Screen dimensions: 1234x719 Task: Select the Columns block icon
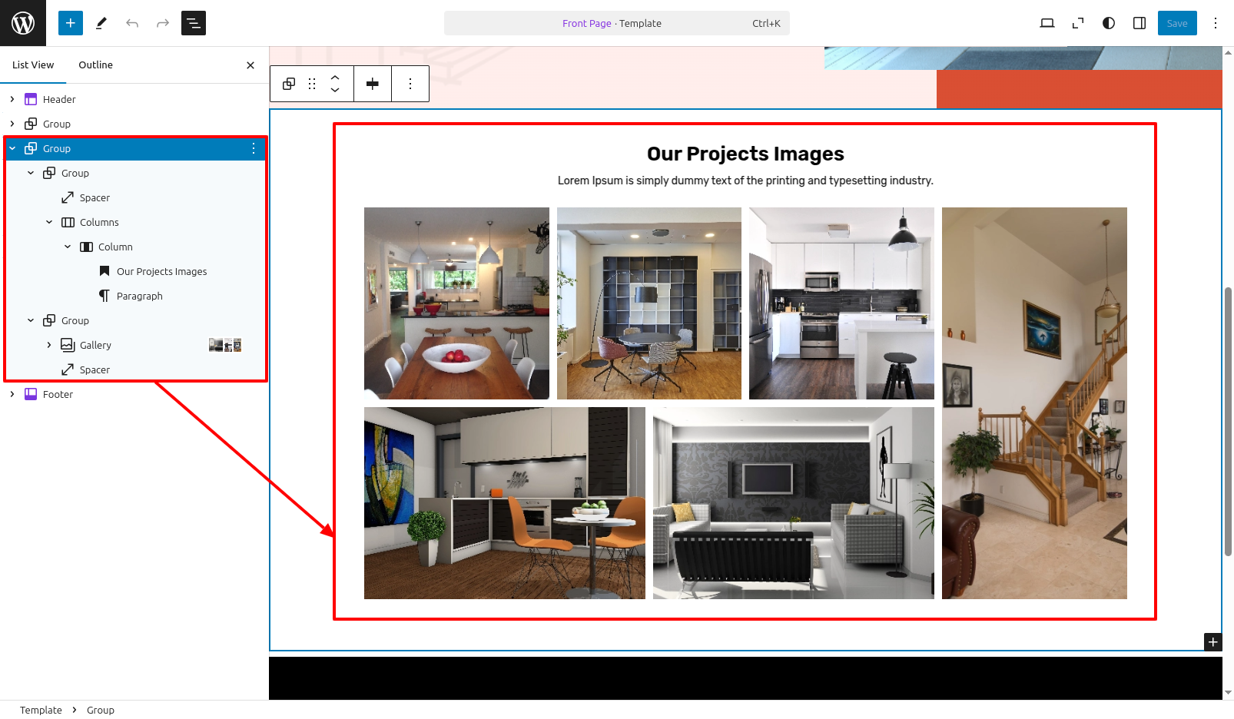[68, 222]
